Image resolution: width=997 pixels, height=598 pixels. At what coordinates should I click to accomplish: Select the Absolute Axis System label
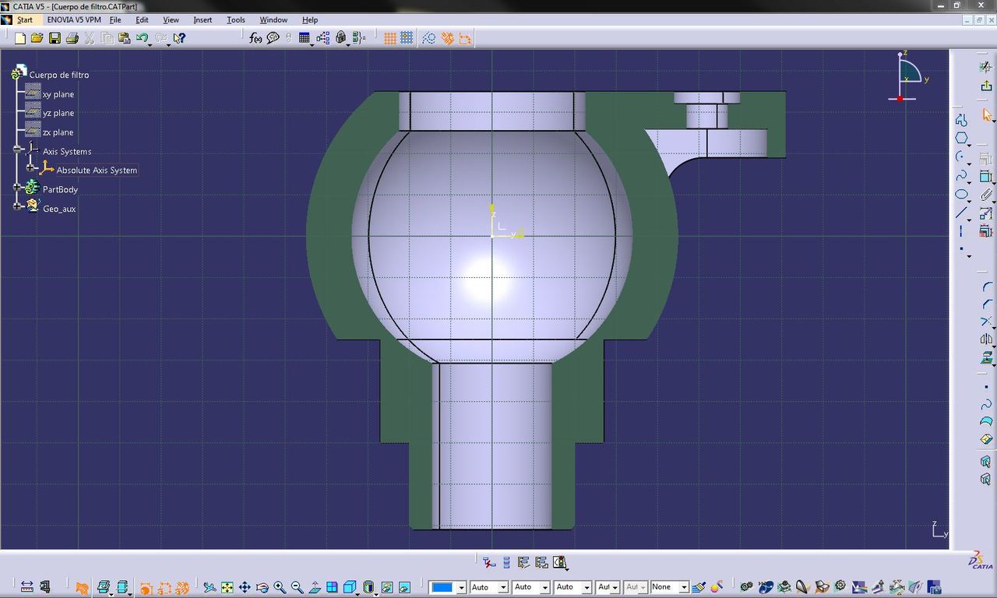pyautogui.click(x=97, y=170)
